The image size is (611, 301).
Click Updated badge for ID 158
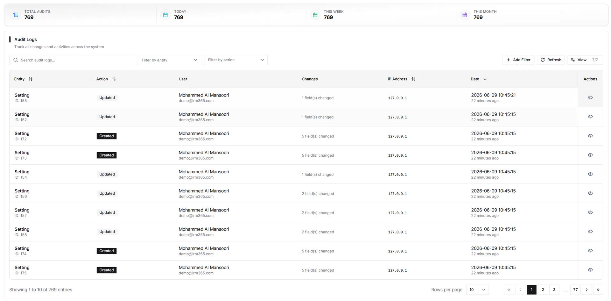tap(107, 232)
